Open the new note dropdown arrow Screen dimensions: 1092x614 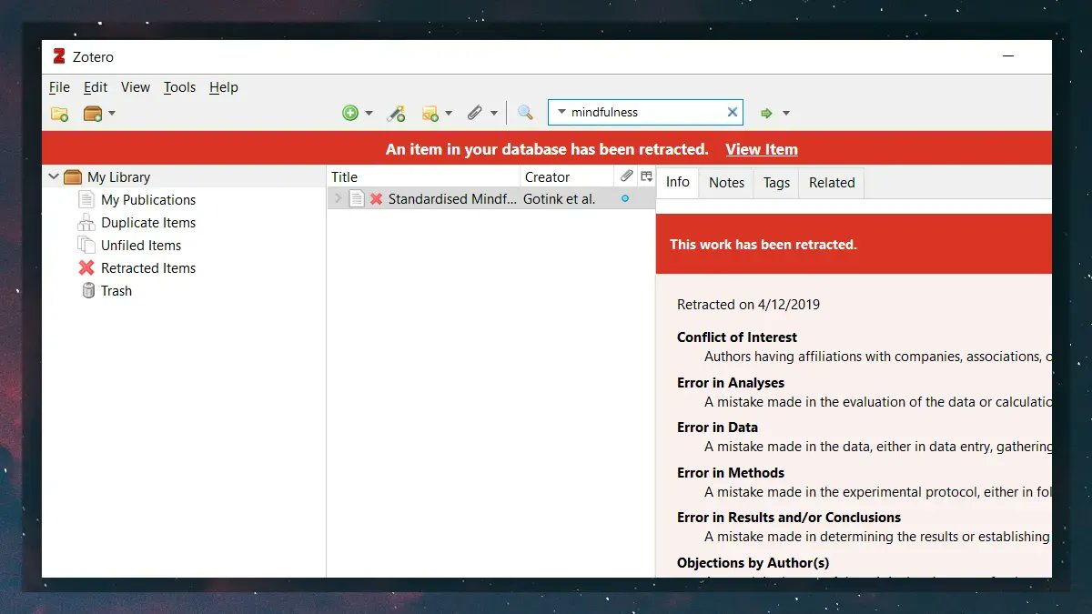pos(447,112)
